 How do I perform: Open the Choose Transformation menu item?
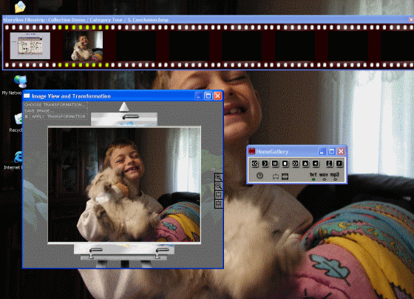point(55,104)
